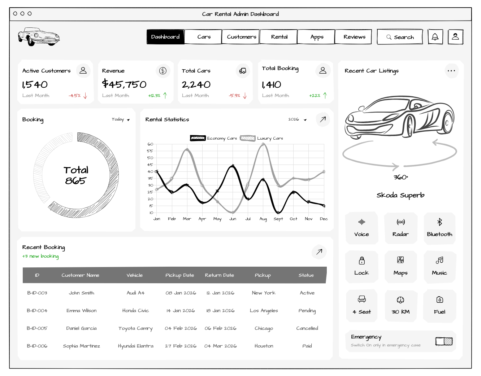Image resolution: width=481 pixels, height=376 pixels.
Task: Select the Radar feature tile
Action: point(400,228)
